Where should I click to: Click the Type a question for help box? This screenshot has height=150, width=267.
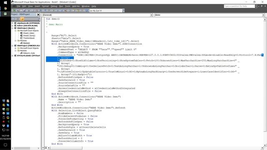(x=239, y=6)
